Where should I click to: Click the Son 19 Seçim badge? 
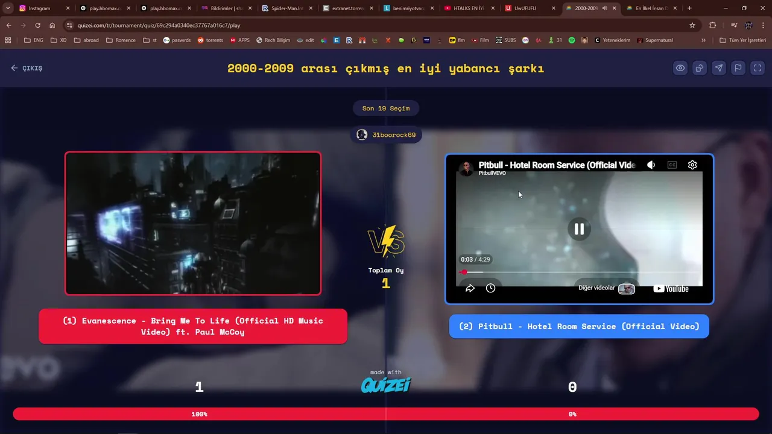click(x=386, y=108)
